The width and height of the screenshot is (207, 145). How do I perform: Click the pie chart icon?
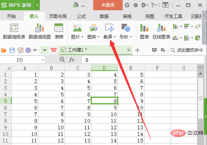(x=198, y=38)
